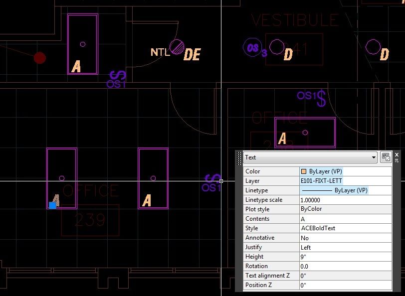Screen dimensions: 405x296
Task: Select the D fixture symbol near room 241
Action: click(277, 46)
